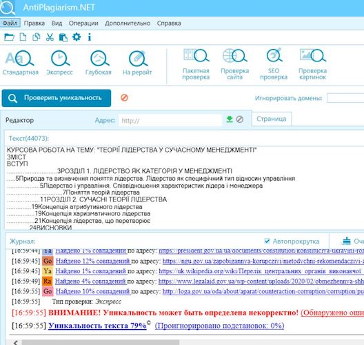The height and width of the screenshot is (345, 364).
Task: Click the Концепція атрибутивного лідерства line
Action: pos(74,207)
